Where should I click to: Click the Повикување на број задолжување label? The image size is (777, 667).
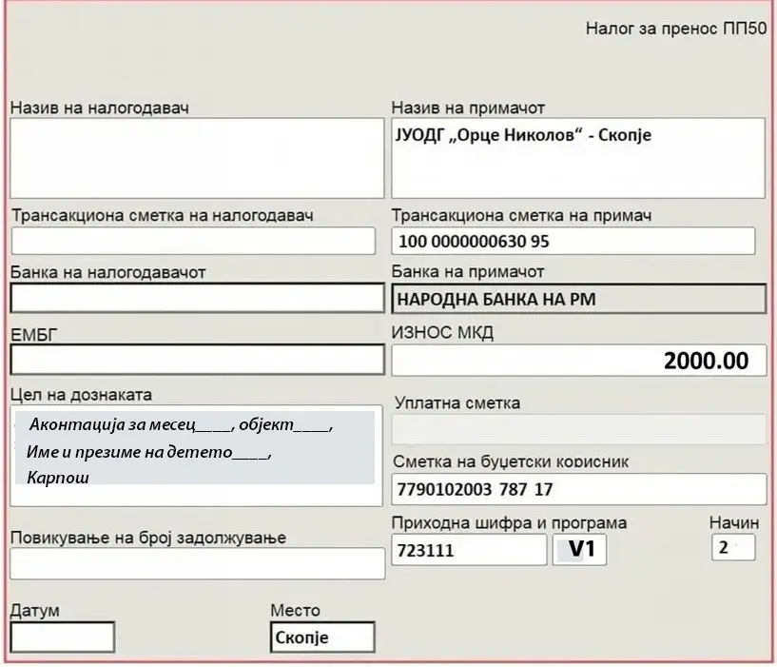(x=148, y=538)
